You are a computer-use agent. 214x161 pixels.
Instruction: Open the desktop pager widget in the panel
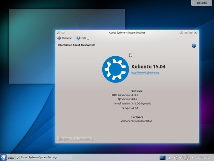(x=163, y=158)
